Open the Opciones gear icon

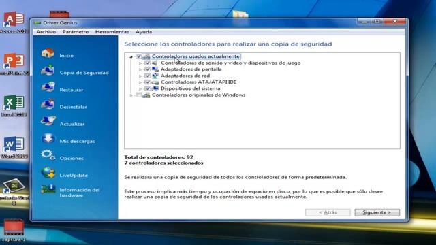[48, 155]
